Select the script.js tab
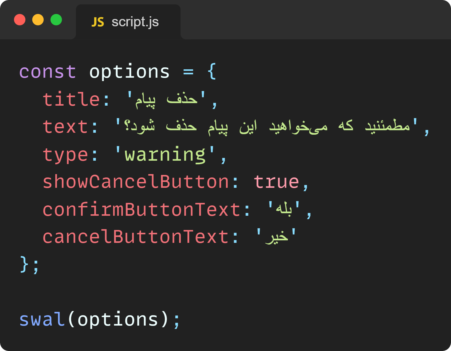Image resolution: width=451 pixels, height=351 pixels. (x=128, y=22)
